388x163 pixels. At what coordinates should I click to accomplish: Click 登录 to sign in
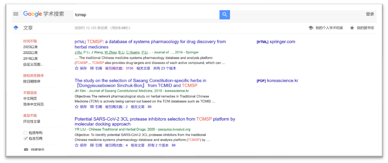click(x=370, y=14)
